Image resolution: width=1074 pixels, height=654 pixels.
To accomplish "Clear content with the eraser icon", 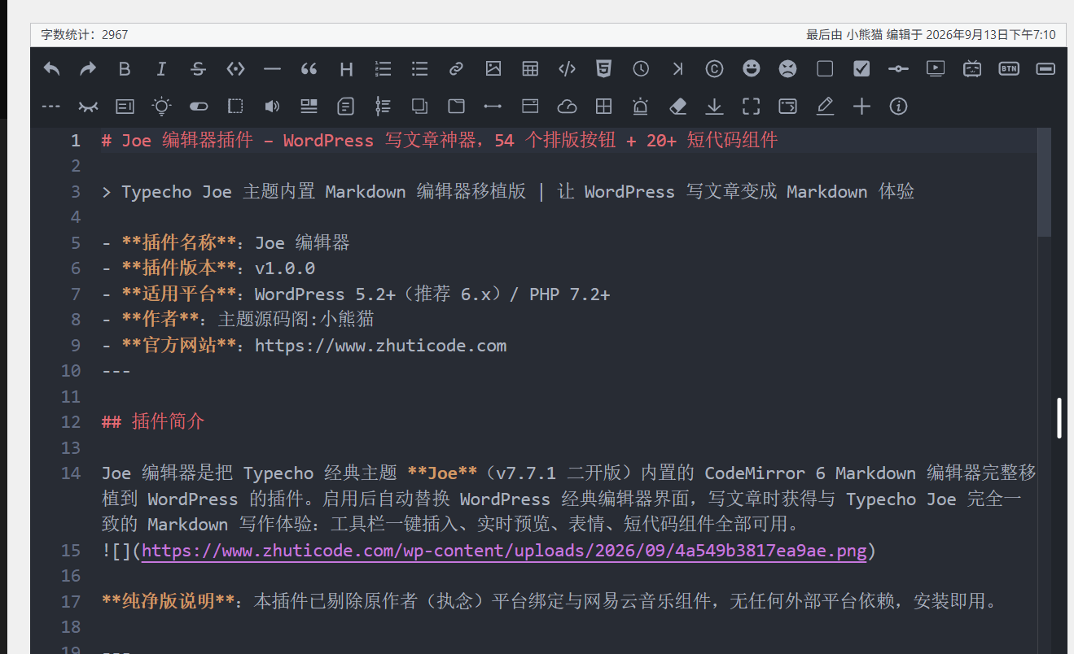I will point(677,107).
